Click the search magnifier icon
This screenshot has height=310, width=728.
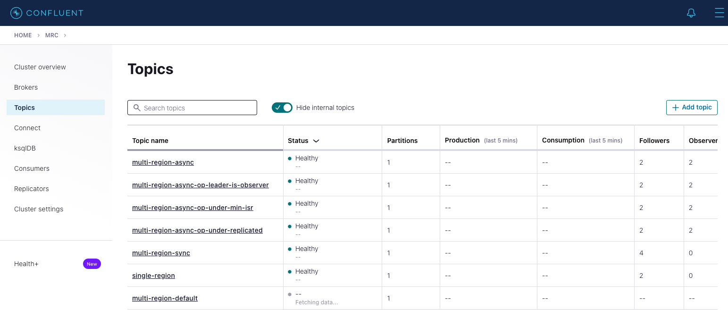point(137,108)
